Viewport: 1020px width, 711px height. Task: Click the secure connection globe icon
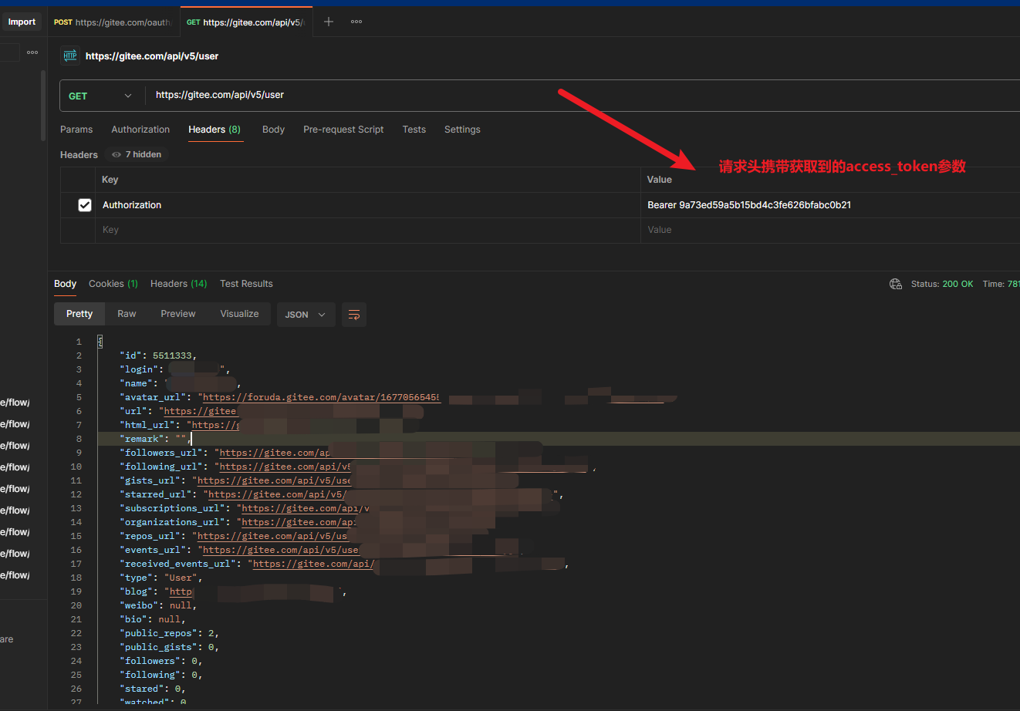[x=895, y=284]
